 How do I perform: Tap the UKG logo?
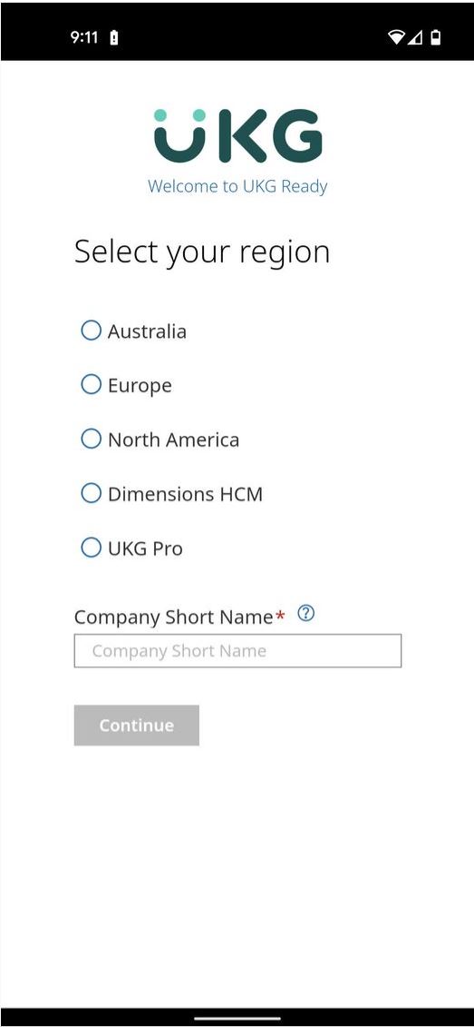pos(238,135)
